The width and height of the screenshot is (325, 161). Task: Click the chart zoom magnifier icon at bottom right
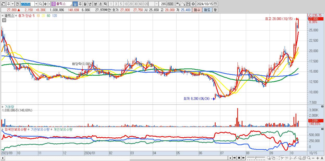309,158
